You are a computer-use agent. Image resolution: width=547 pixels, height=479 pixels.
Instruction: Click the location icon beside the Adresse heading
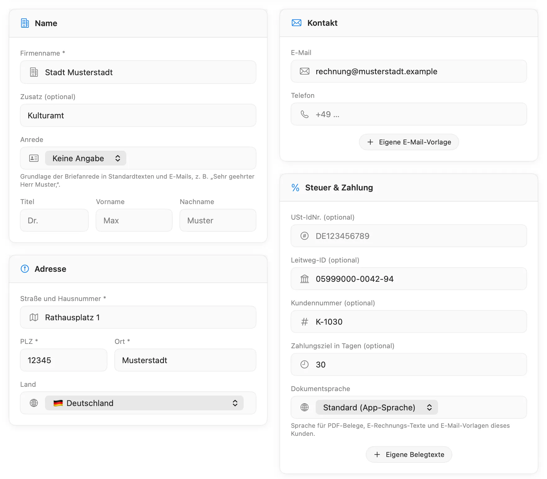[25, 269]
